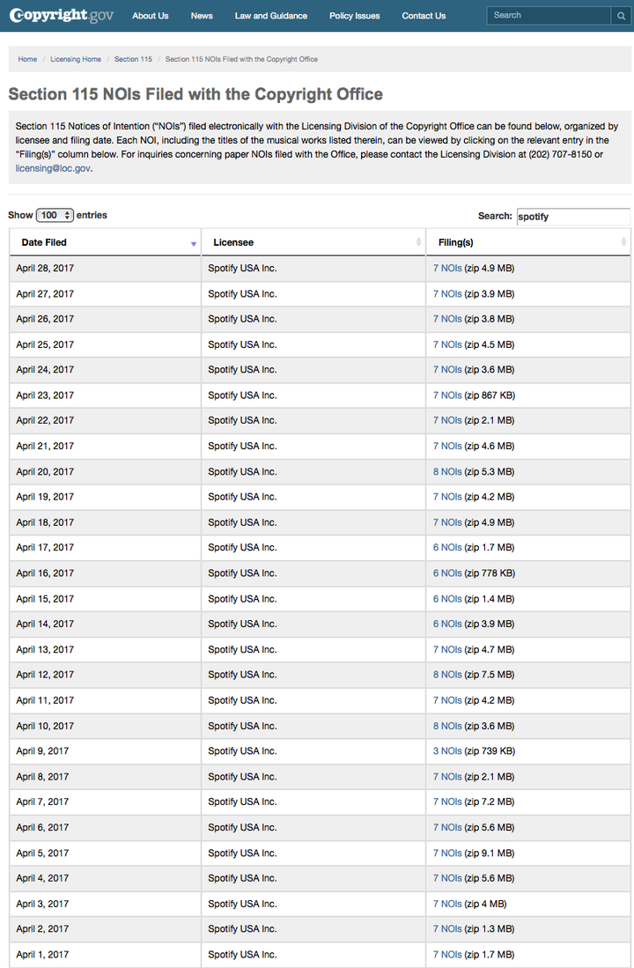Image resolution: width=634 pixels, height=968 pixels.
Task: Open 7 NOIs filing for April 5, 2017
Action: [447, 853]
